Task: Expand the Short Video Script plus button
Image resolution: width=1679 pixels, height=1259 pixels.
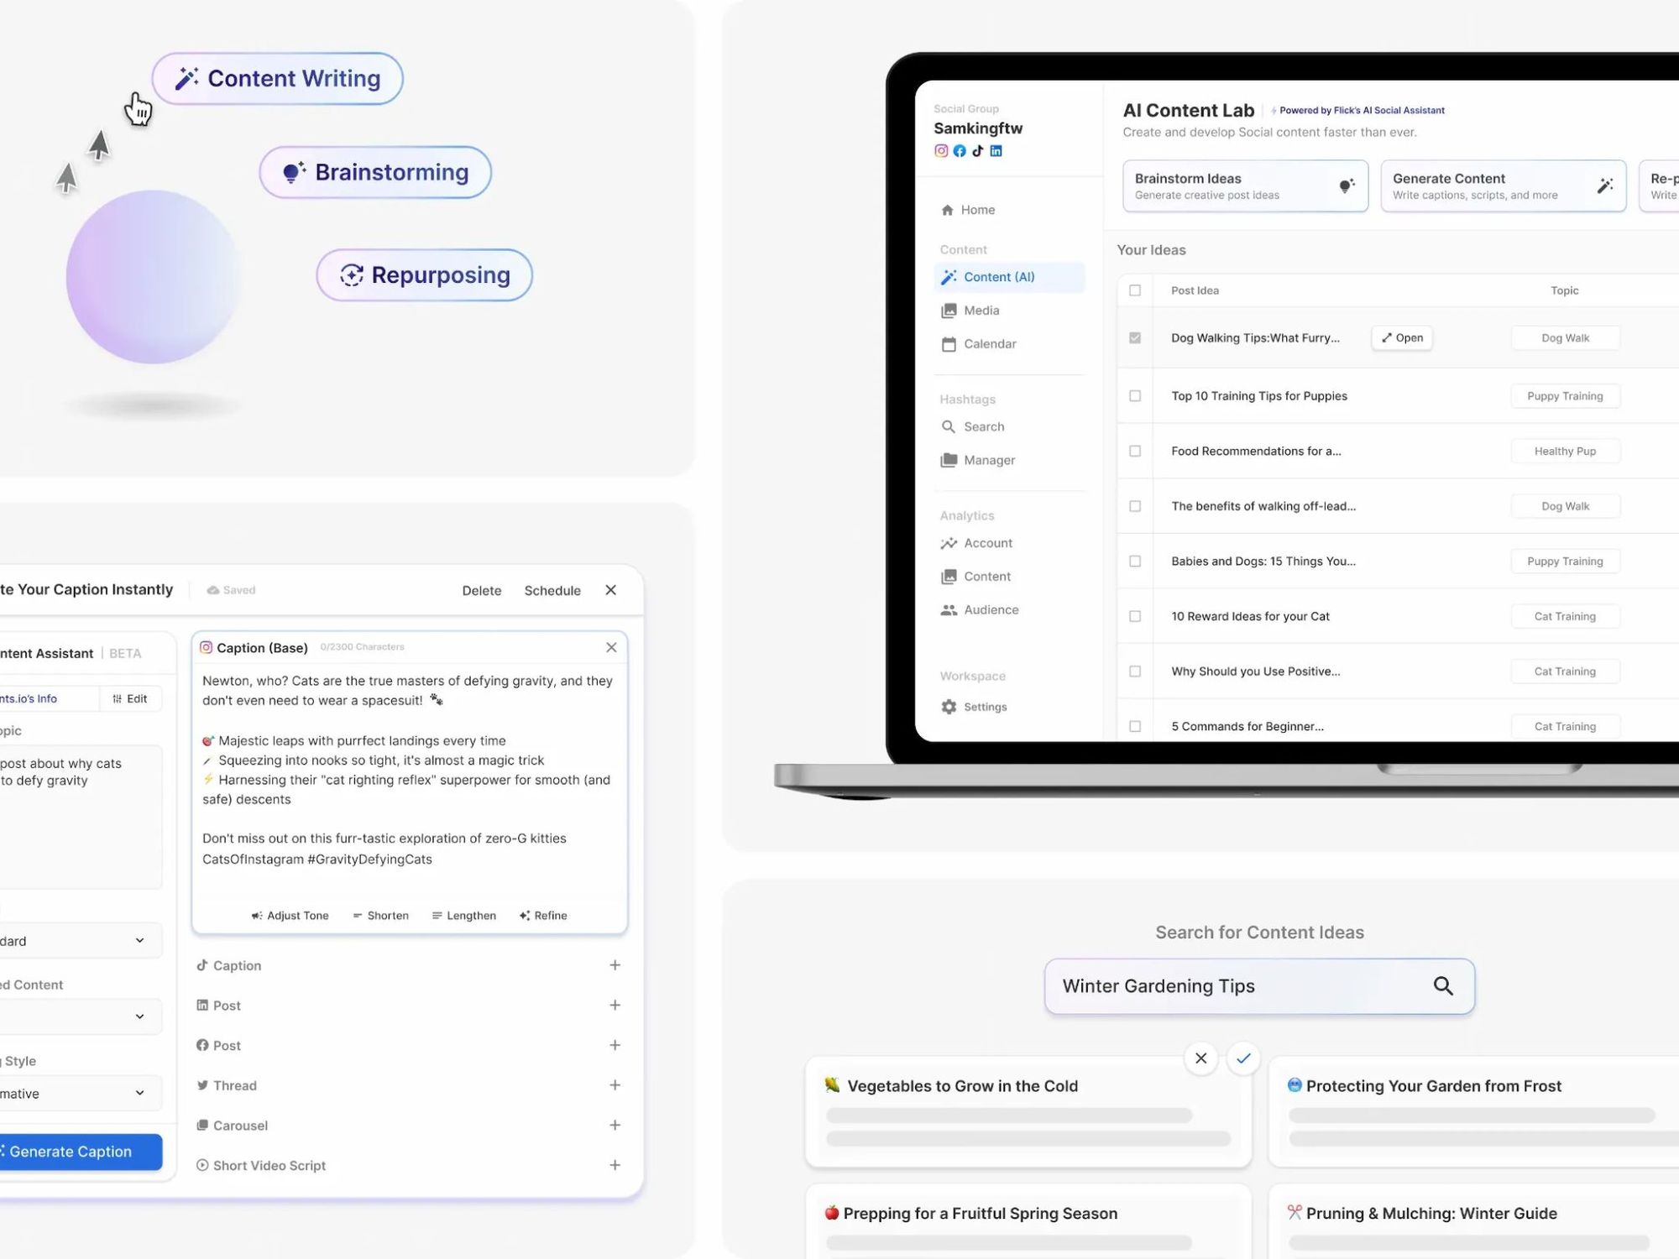Action: [x=615, y=1165]
